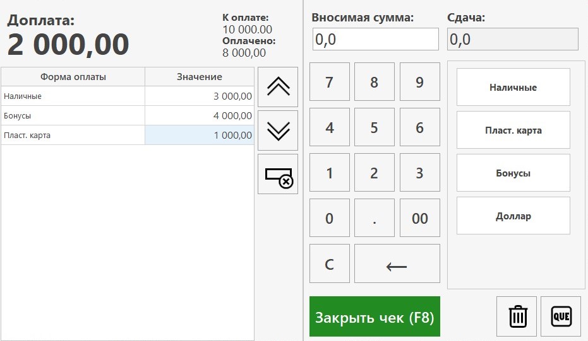
Task: Clear entry with the C key
Action: tap(329, 263)
